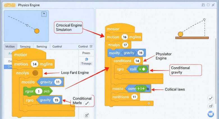
Task: Click the panel options icon next to Control tab
Action: pos(91,47)
